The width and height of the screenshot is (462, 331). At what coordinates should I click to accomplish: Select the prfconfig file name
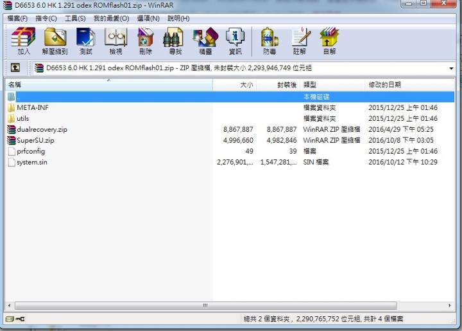[31, 151]
